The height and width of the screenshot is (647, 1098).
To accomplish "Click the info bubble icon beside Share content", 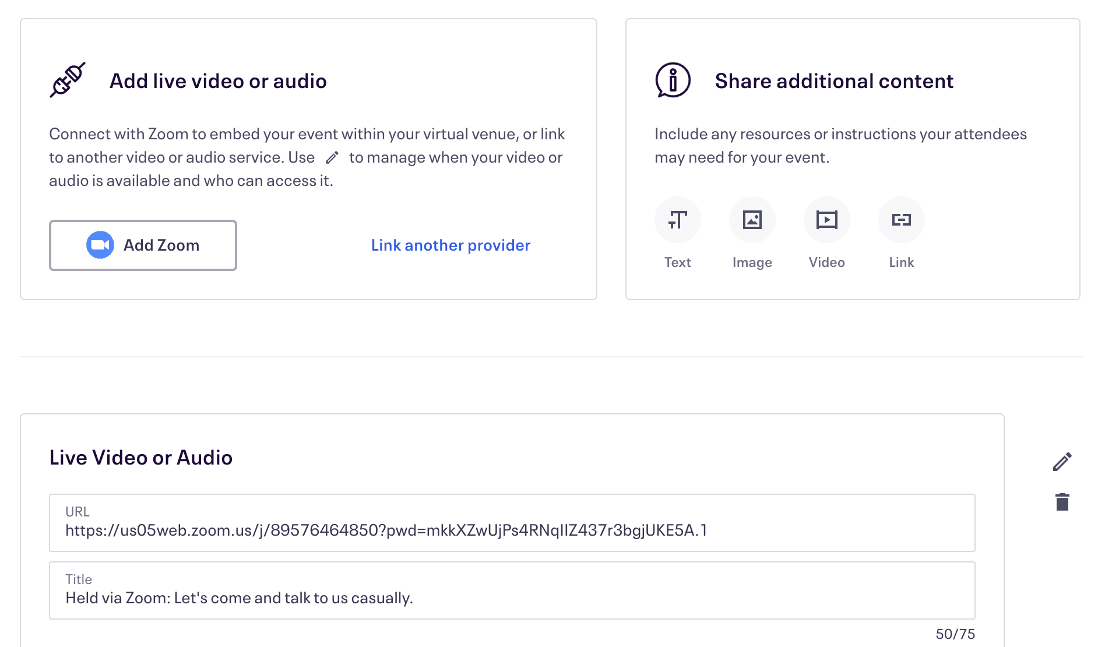I will 673,80.
